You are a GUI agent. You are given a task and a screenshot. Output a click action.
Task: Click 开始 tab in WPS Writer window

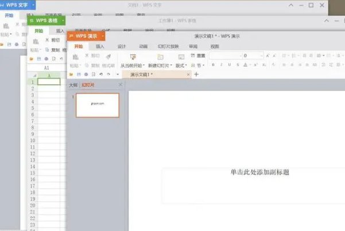[x=9, y=15]
